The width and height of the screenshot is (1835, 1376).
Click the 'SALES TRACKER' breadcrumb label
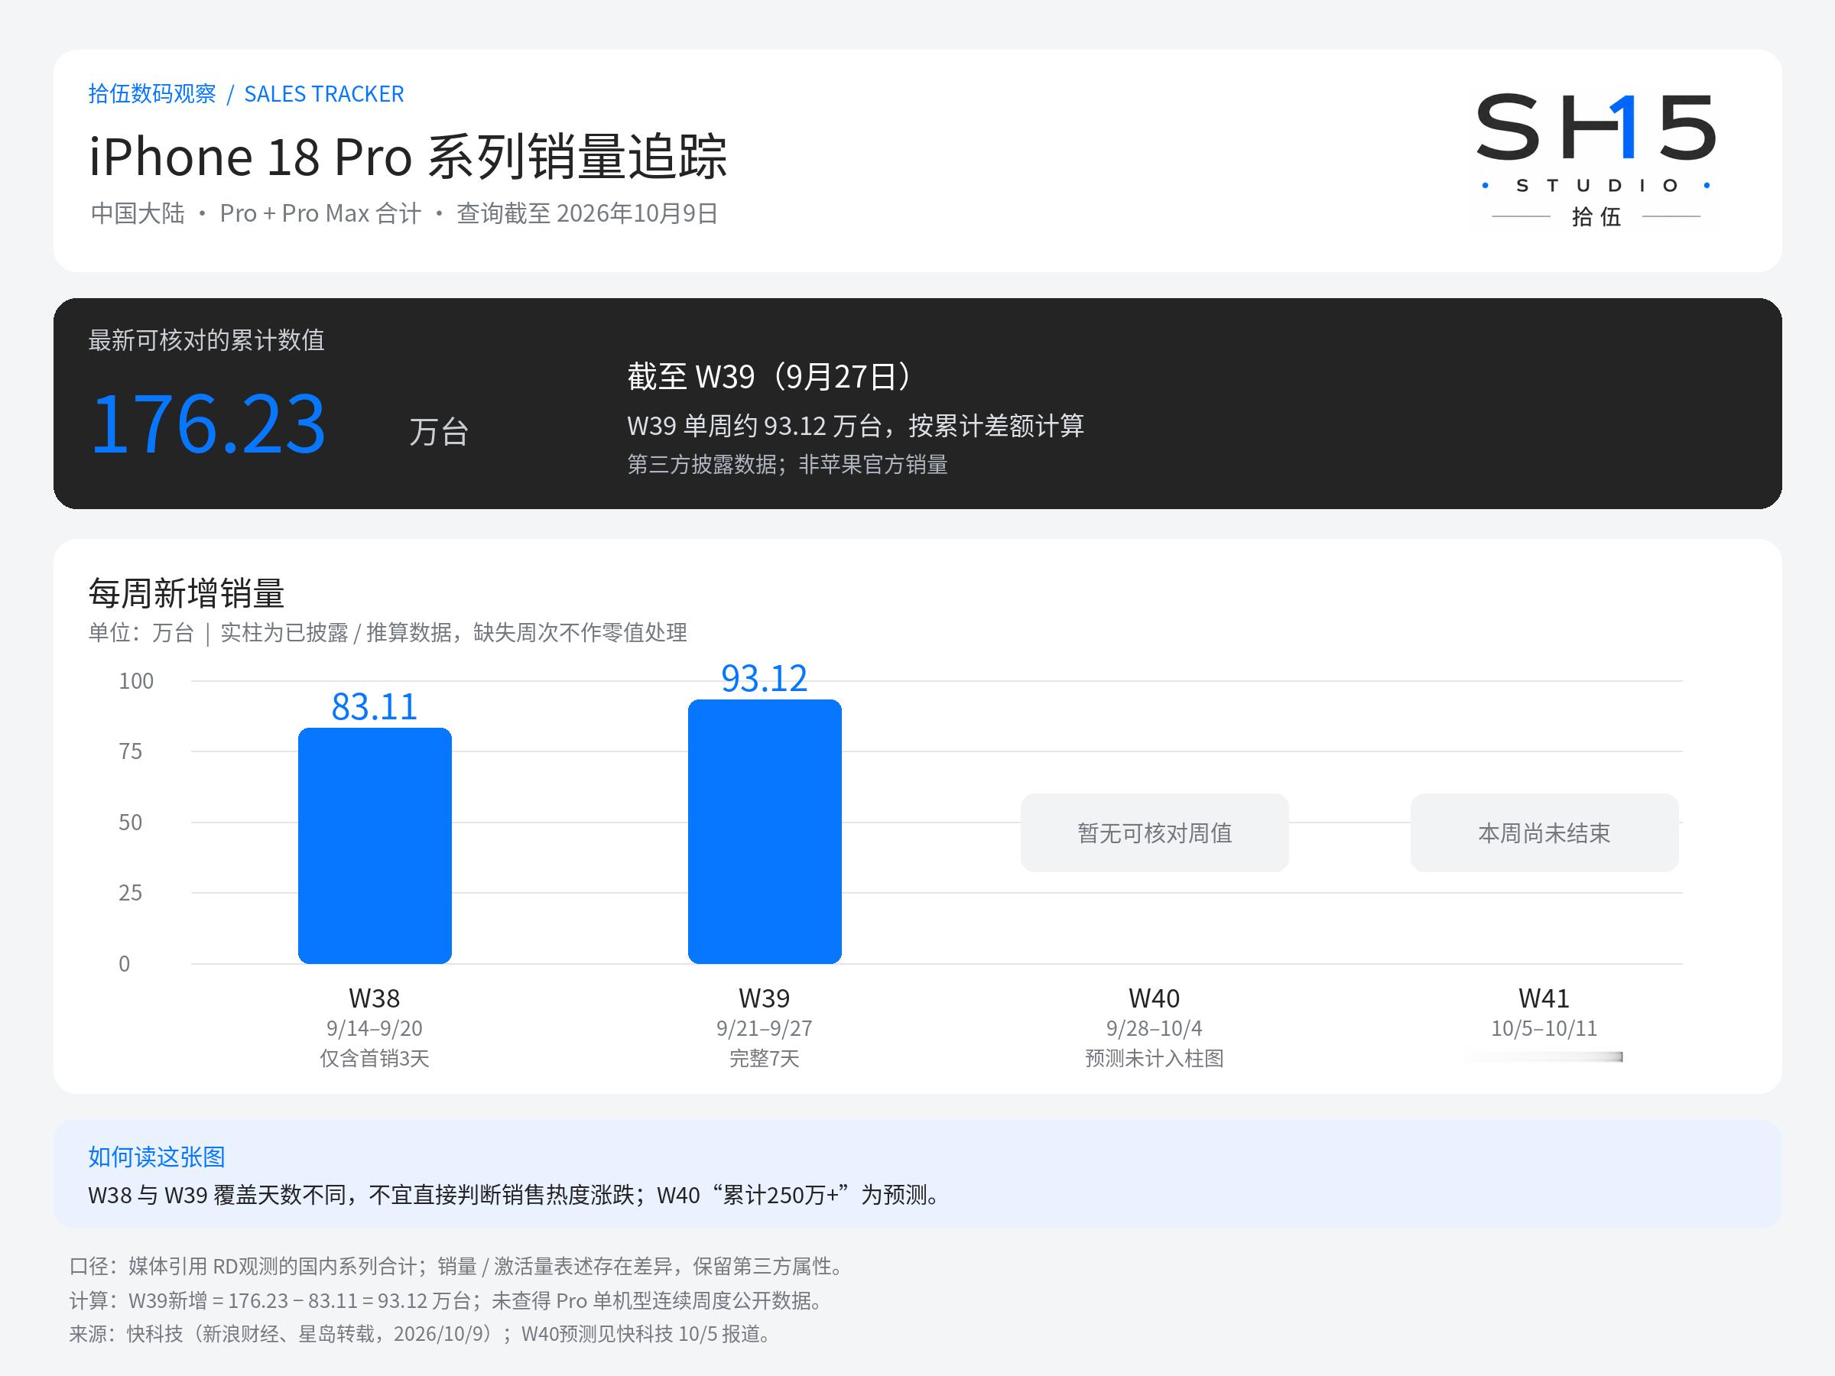click(x=324, y=94)
